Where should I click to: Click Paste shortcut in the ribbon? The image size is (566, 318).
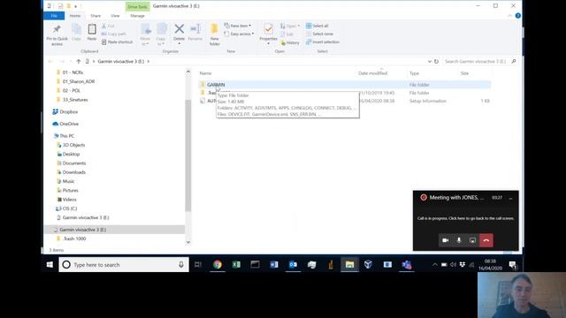(118, 42)
